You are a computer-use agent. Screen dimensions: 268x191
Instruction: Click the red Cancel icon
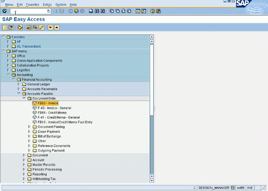(x=82, y=11)
